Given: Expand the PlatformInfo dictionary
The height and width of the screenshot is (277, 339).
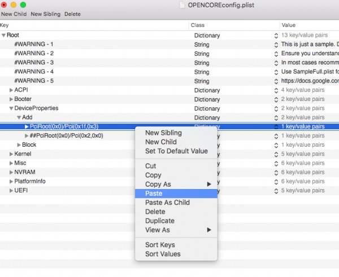Looking at the screenshot, I should tap(11, 181).
